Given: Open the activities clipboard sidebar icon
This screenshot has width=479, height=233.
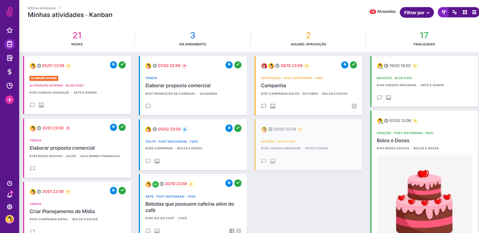Looking at the screenshot, I should coord(10,44).
